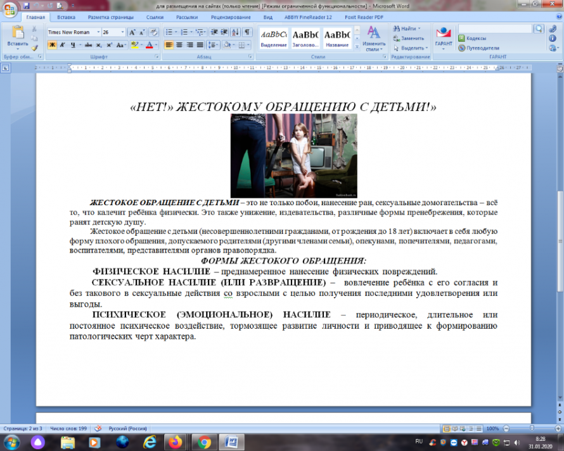Click the Найти button
The image size is (564, 451).
tap(407, 29)
